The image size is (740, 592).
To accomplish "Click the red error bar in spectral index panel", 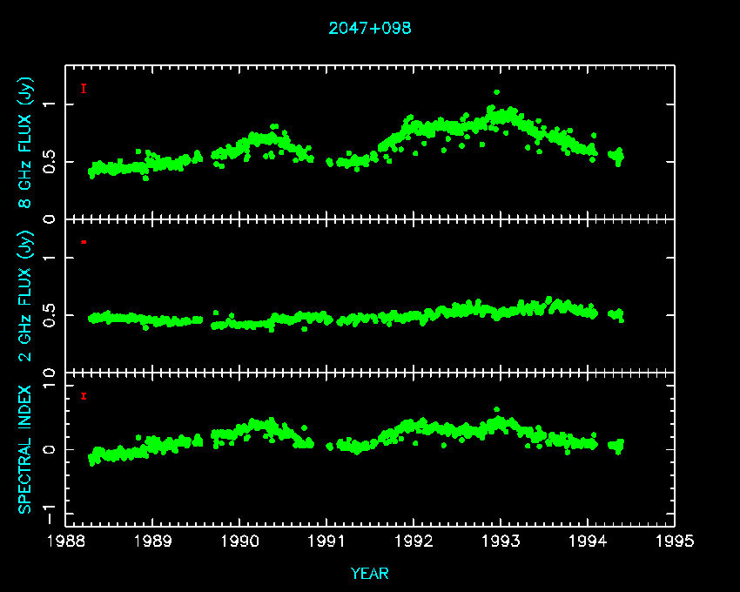I will 84,396.
